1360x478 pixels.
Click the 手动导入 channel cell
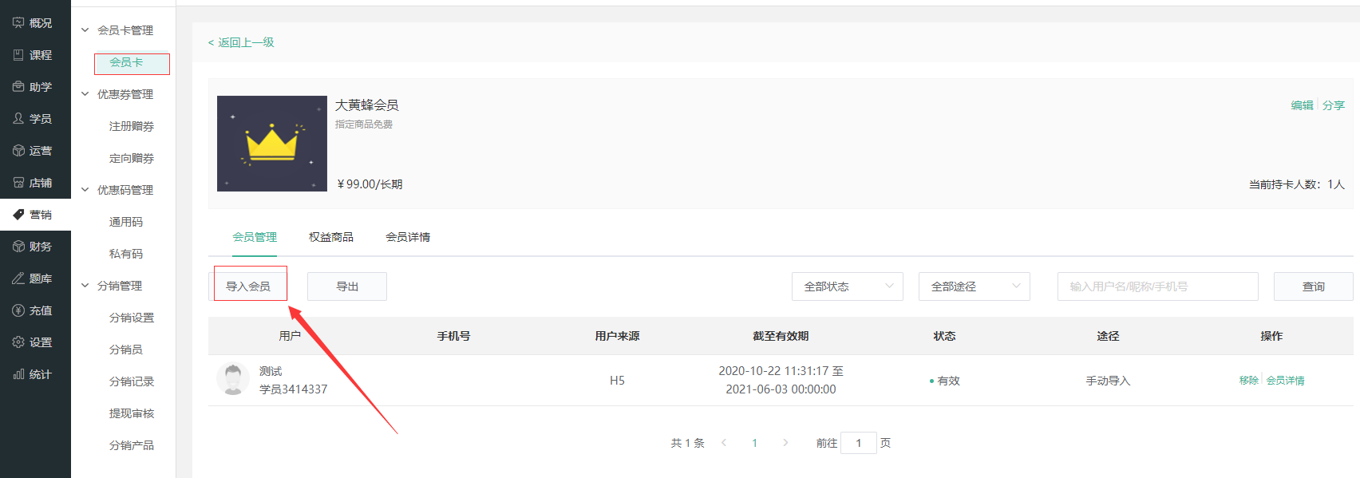[x=1108, y=381]
